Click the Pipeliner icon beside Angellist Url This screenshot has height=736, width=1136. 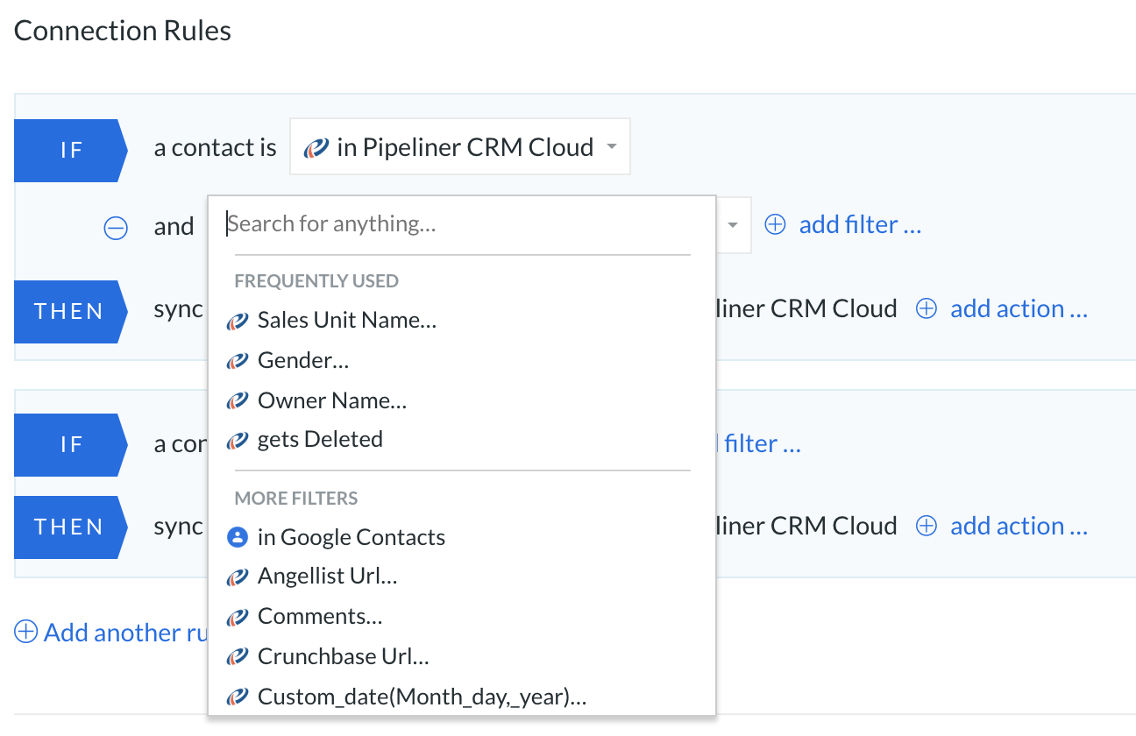click(237, 577)
